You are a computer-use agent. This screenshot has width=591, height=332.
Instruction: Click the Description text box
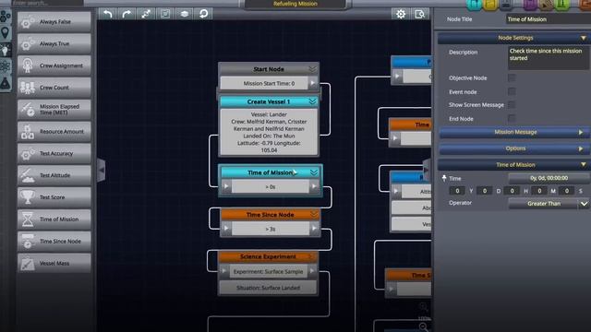(548, 57)
